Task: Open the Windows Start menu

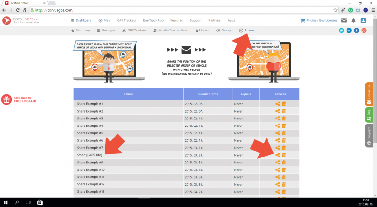Action: 5,202
